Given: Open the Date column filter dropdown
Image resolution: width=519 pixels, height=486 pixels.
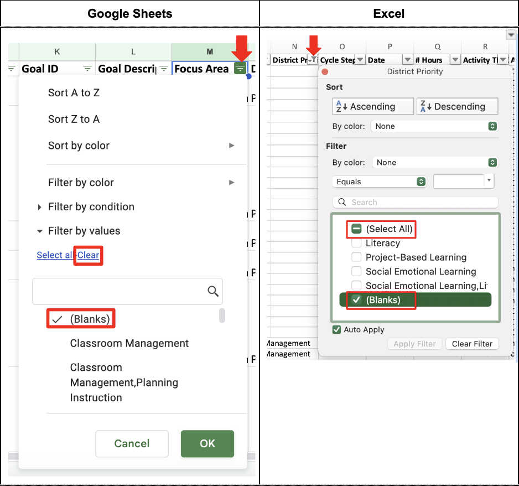Looking at the screenshot, I should (407, 60).
